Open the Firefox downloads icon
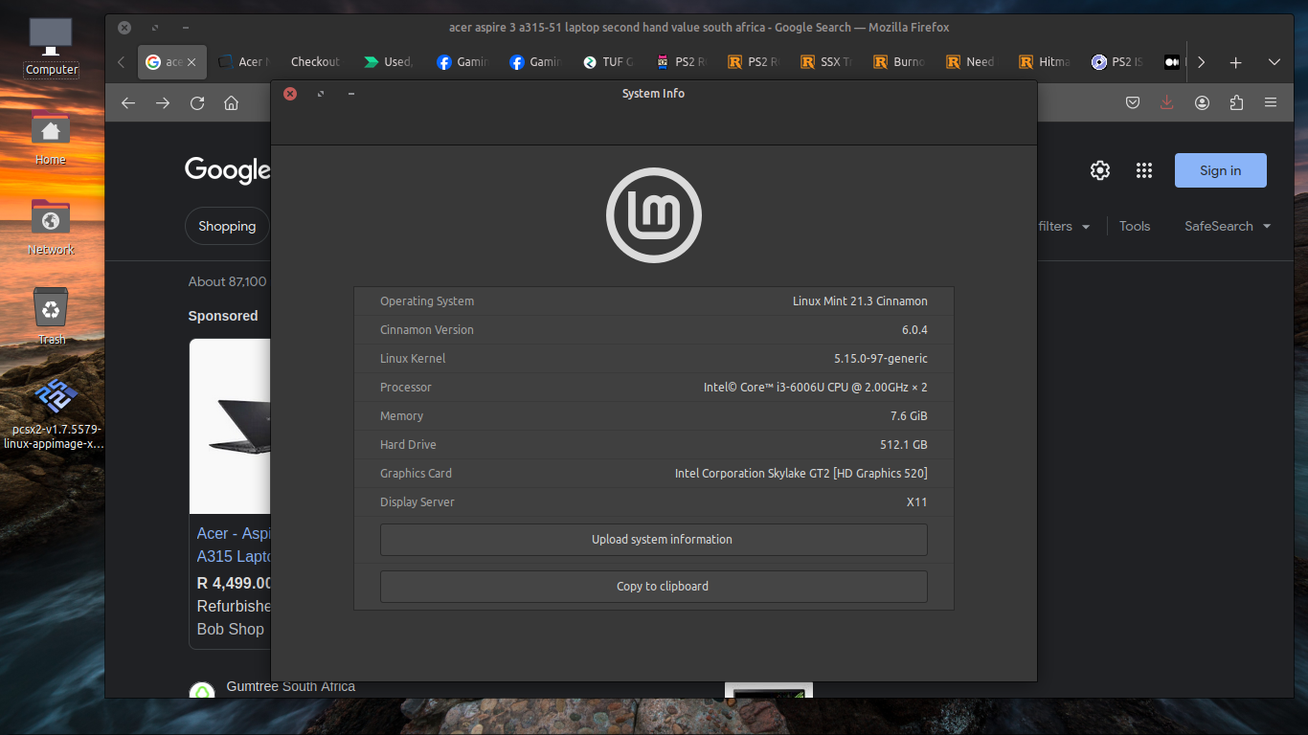 [1166, 102]
